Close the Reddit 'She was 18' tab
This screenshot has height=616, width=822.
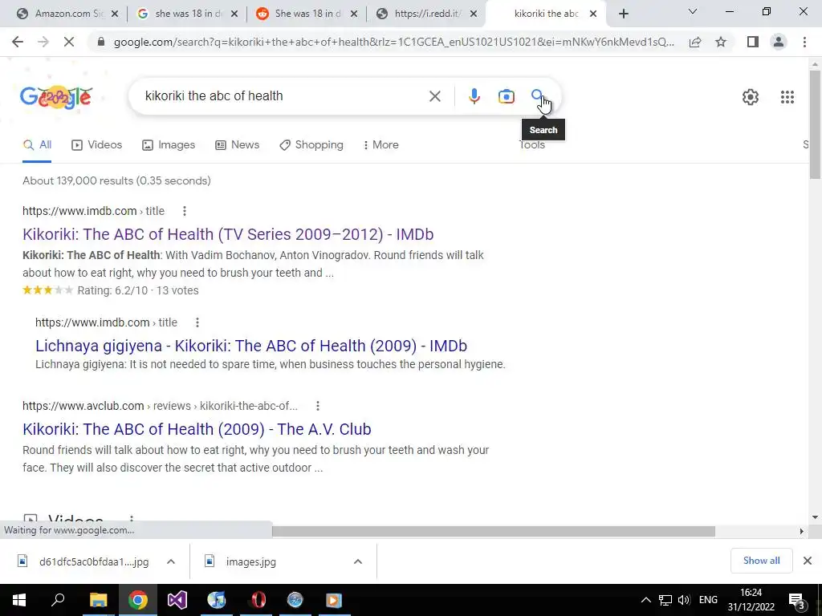(x=354, y=14)
